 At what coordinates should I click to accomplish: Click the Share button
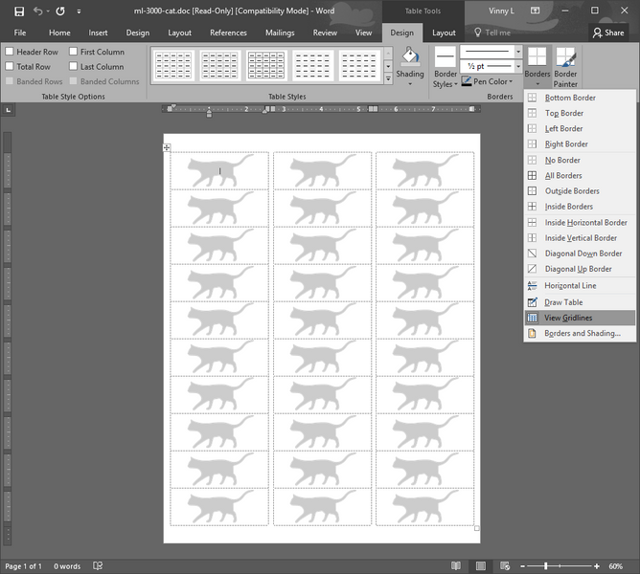[607, 33]
